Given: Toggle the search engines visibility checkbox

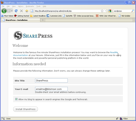Looking at the screenshot, I should (16, 99).
